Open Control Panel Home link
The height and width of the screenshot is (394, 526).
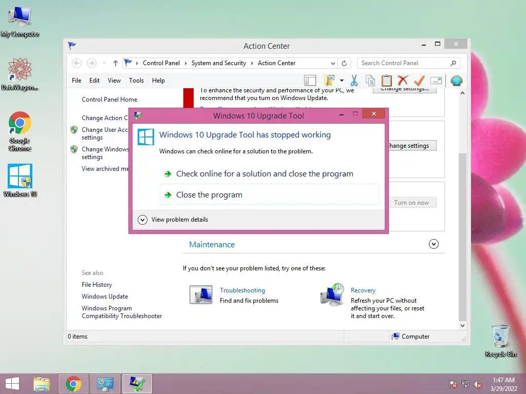(109, 100)
